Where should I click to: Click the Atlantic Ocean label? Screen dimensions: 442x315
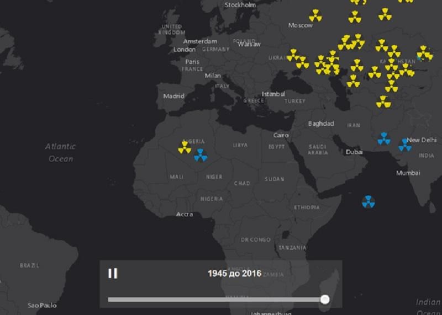(60, 152)
